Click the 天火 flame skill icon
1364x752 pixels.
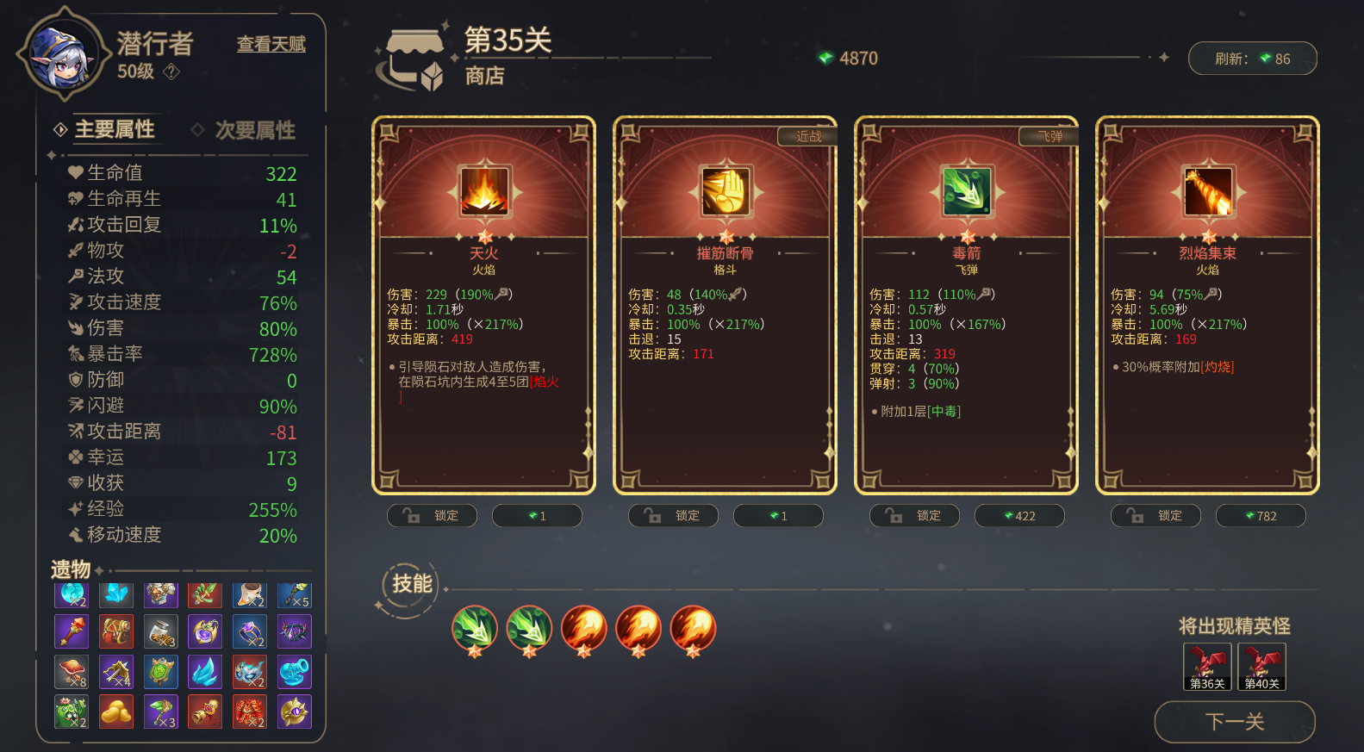(484, 191)
